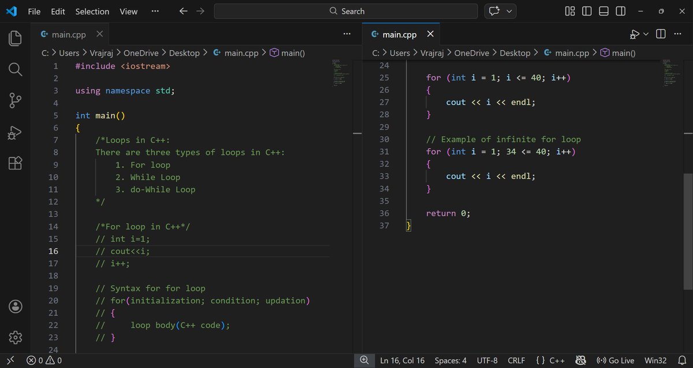Open the Source Control view
This screenshot has height=368, width=693.
coord(16,101)
